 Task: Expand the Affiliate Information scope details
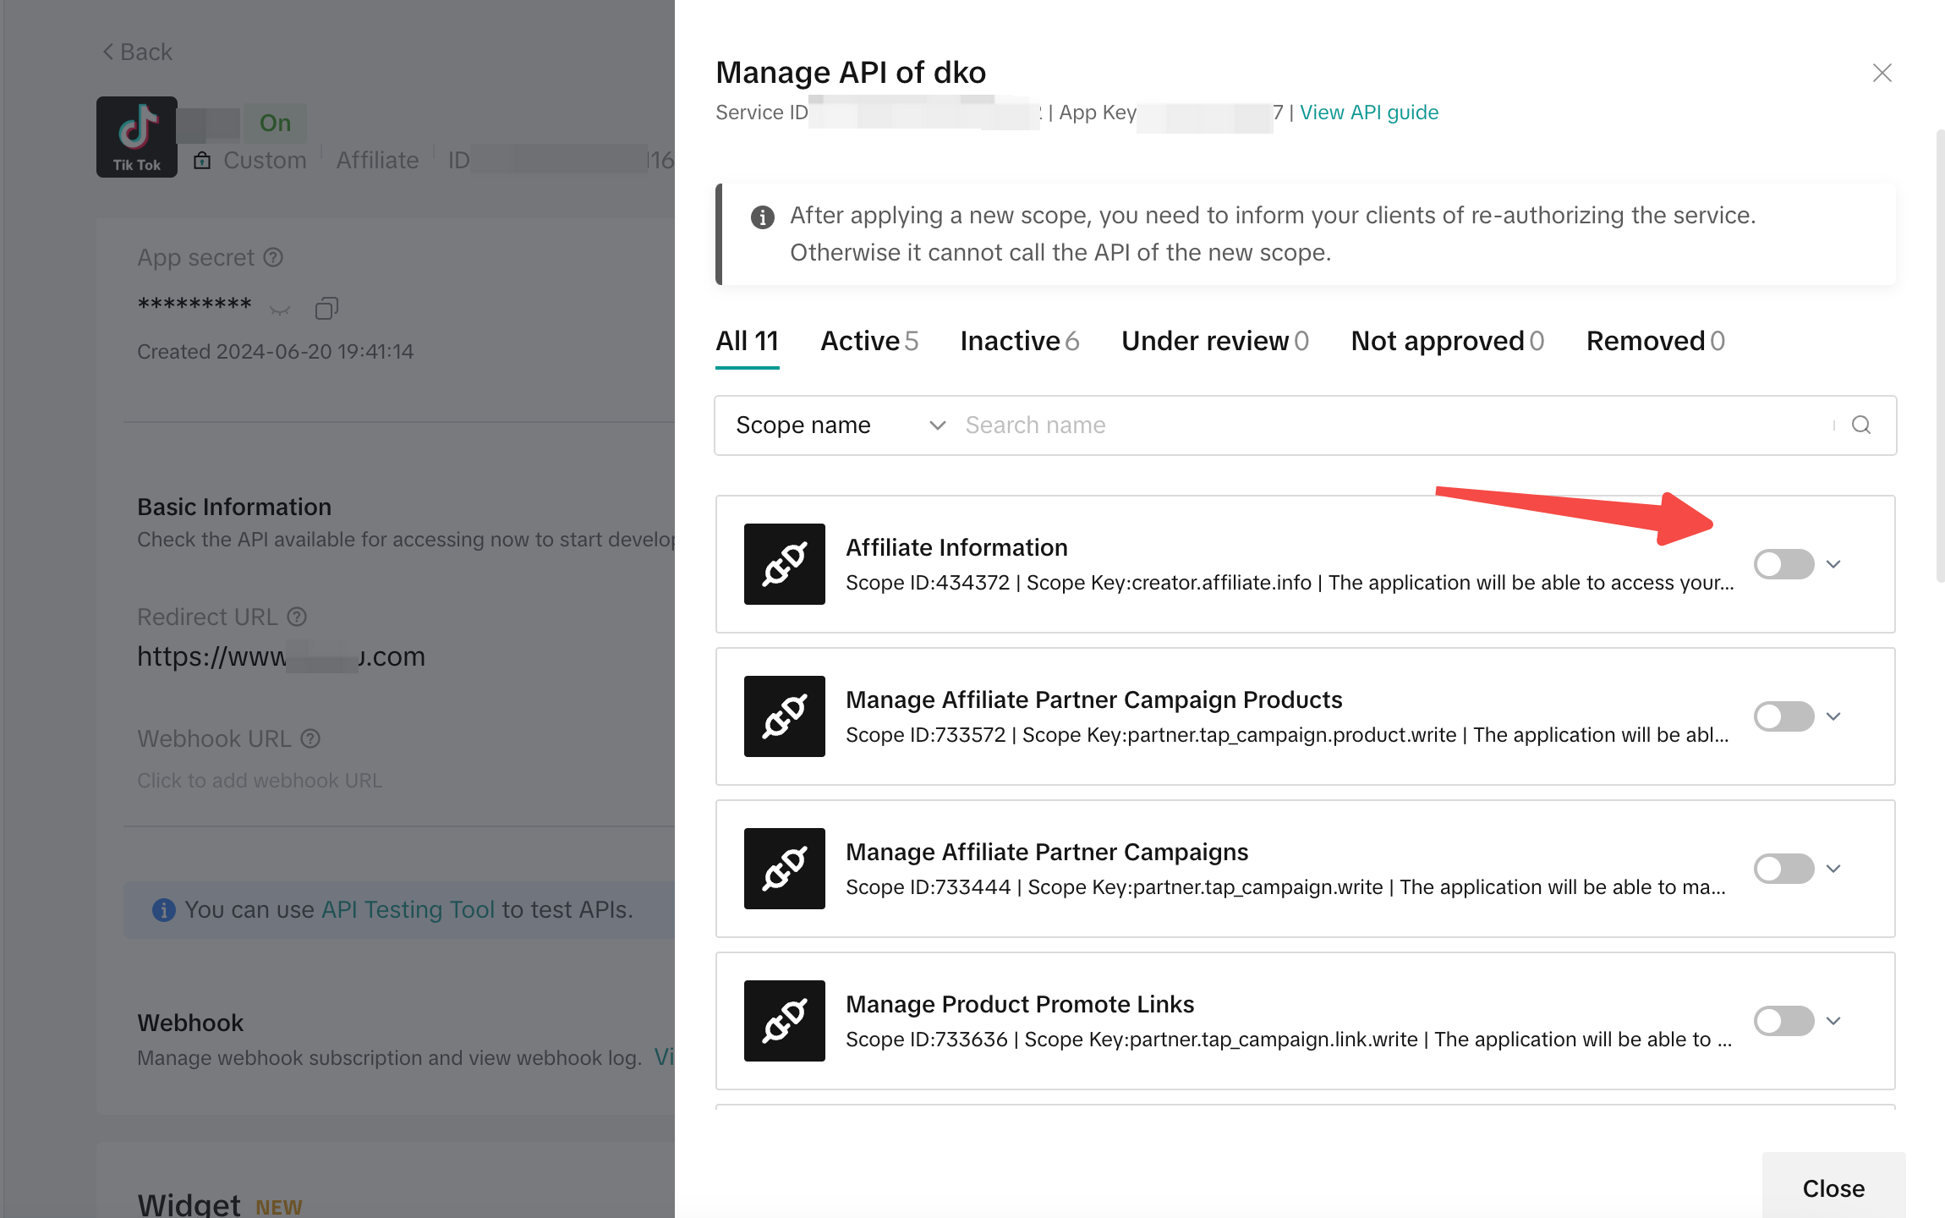tap(1833, 564)
